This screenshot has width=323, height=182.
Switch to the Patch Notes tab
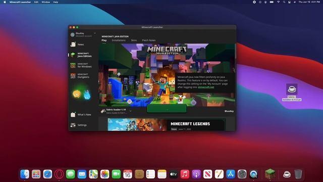click(x=149, y=40)
